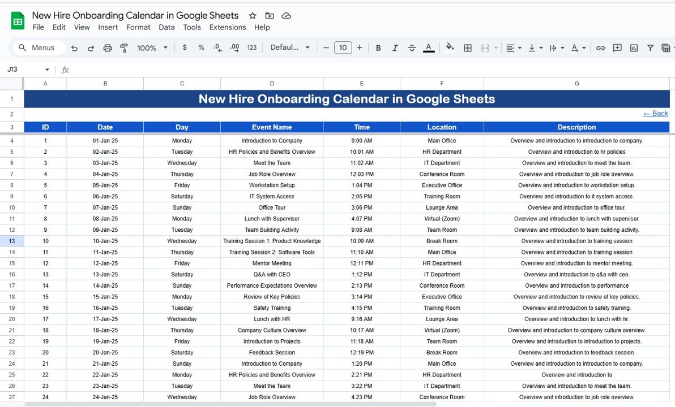Select the cell 'Virtual (Zoom)' in row 11
This screenshot has height=407, width=675.
442,219
